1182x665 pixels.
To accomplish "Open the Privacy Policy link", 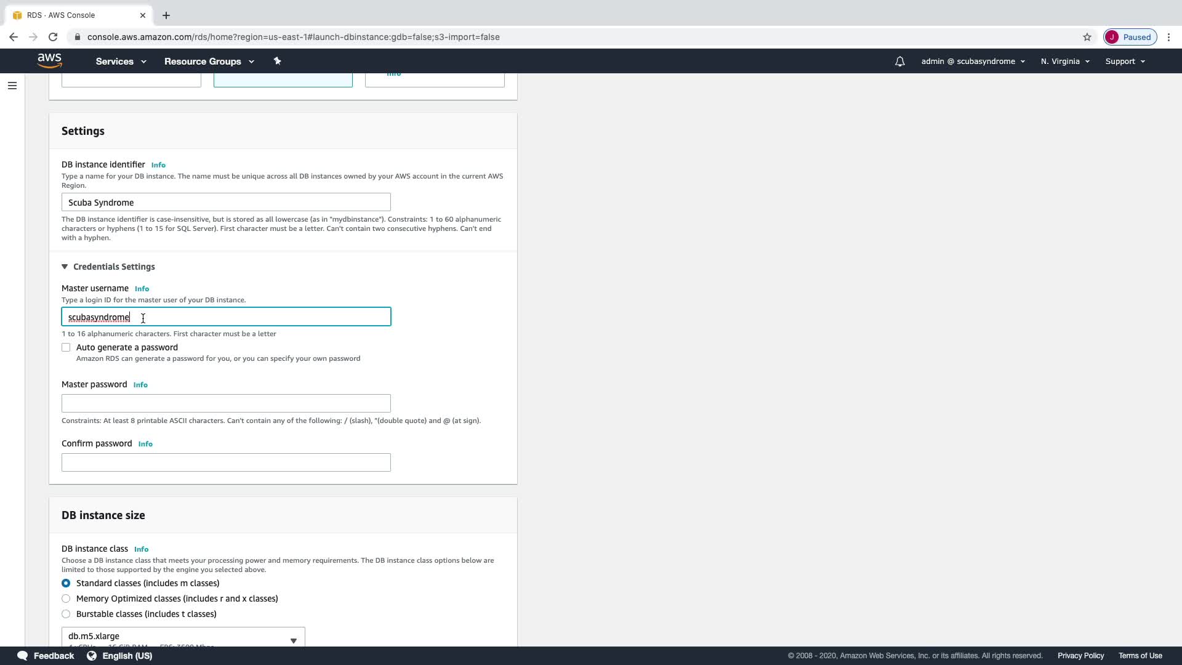I will 1080,656.
